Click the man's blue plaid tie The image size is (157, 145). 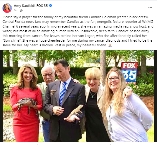63,93
